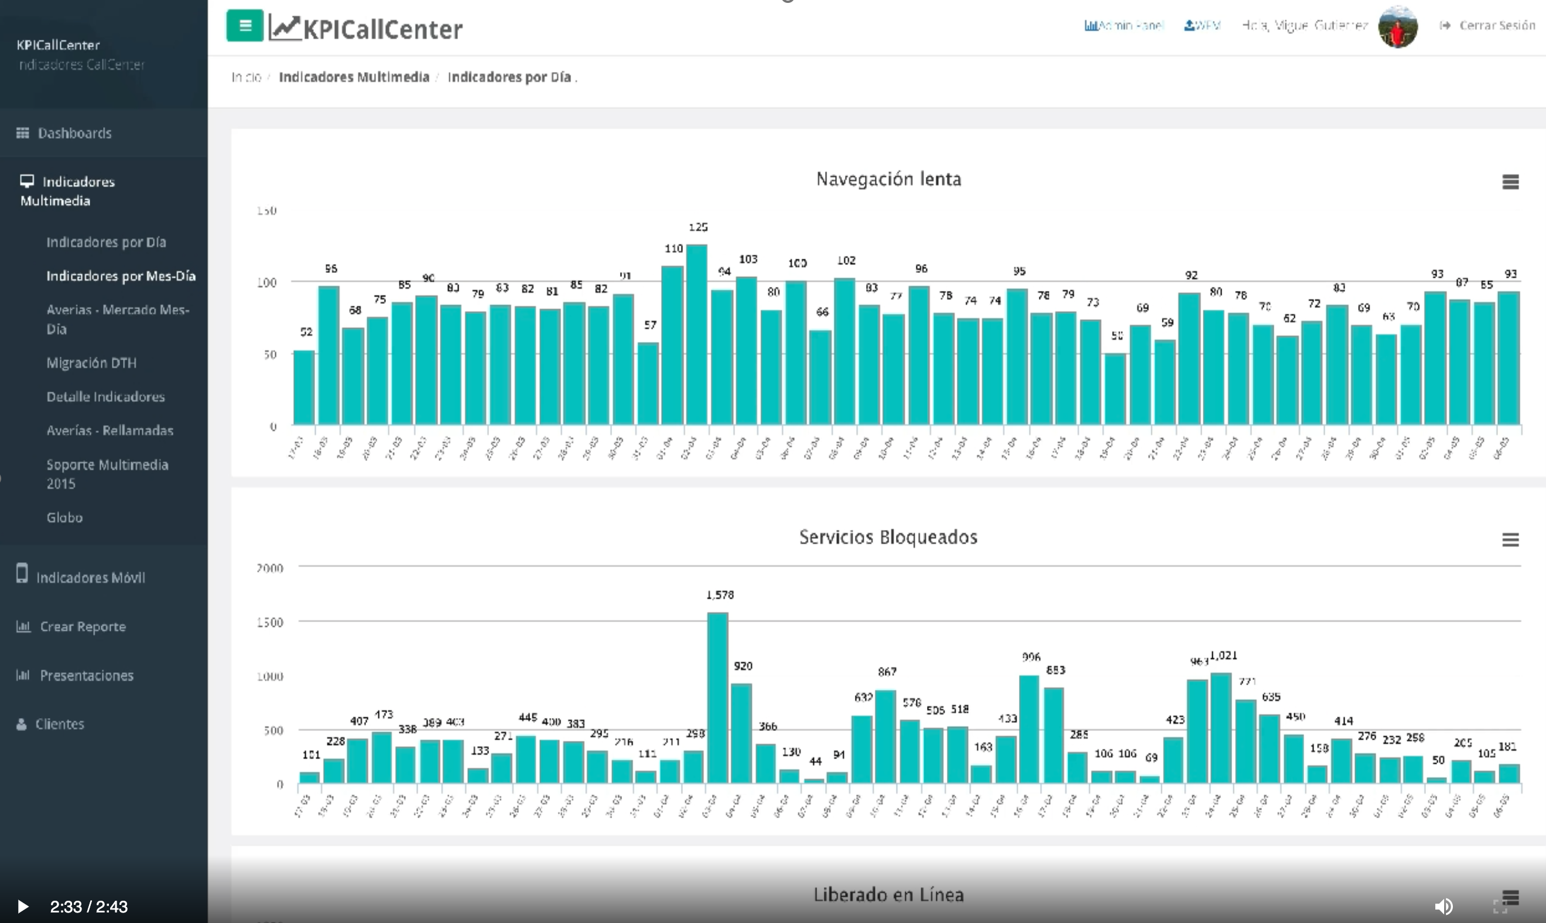The image size is (1546, 923).
Task: Click Cerrar Sesión to log out
Action: pos(1487,26)
